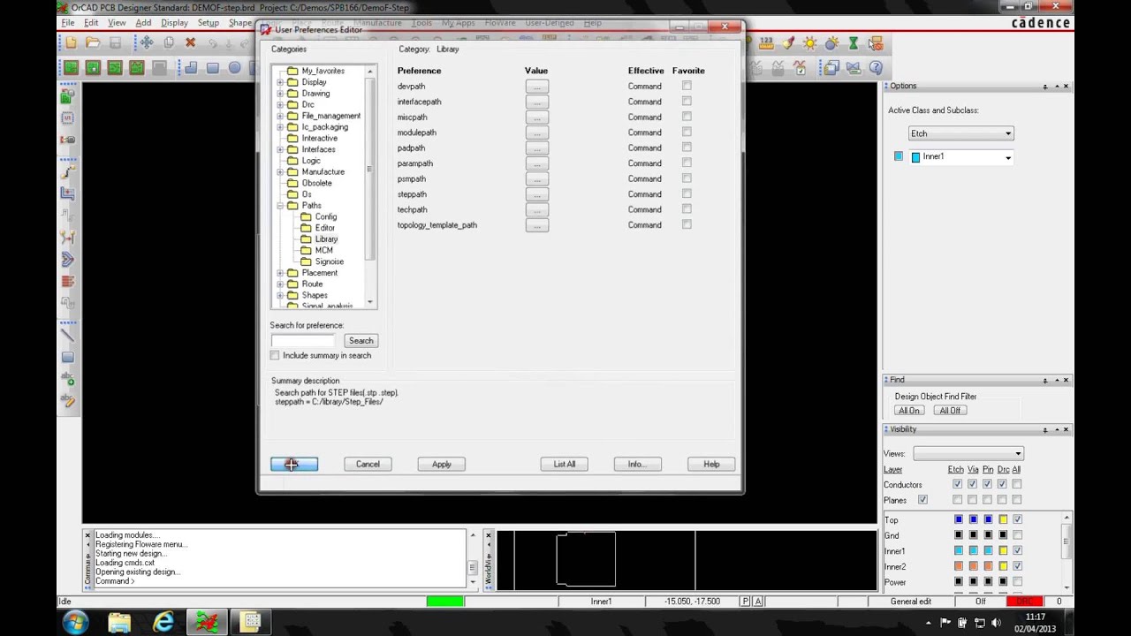Toggle Inner2 layer All checkbox

point(1017,566)
